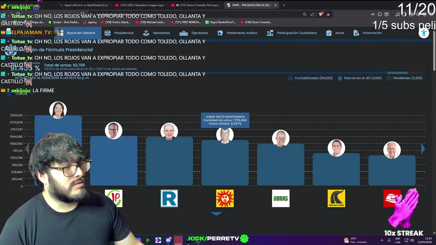This screenshot has height=245, width=436.
Task: Show hidden system tray icons
Action: (x=381, y=240)
